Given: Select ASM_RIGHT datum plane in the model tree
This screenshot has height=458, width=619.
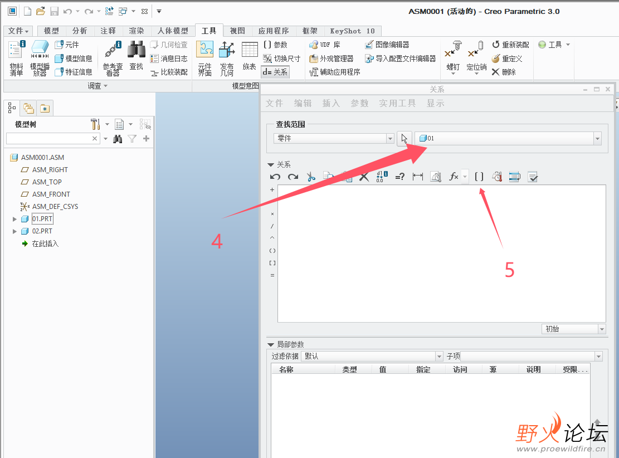Looking at the screenshot, I should [50, 170].
